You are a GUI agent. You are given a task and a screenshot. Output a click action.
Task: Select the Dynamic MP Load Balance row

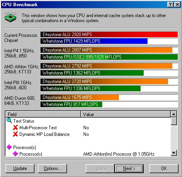88,134
